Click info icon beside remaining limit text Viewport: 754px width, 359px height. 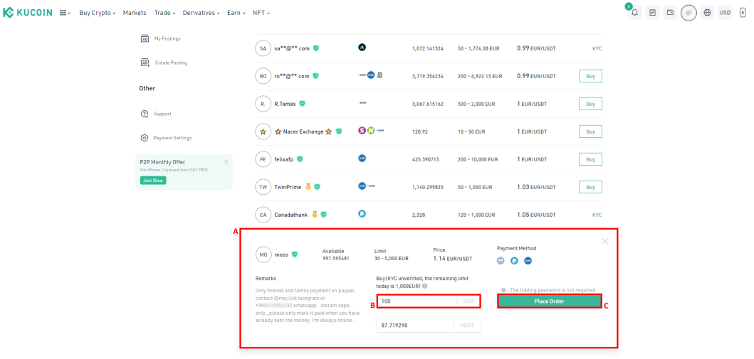(424, 286)
